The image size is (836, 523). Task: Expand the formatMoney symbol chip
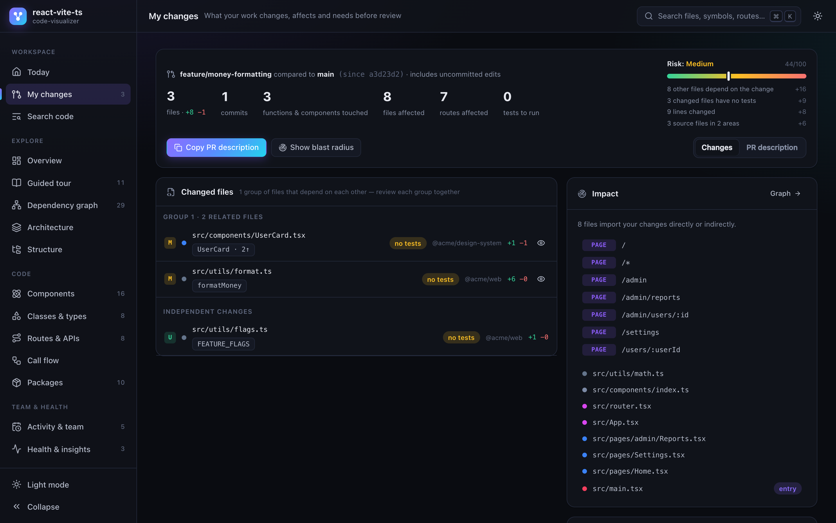(219, 285)
